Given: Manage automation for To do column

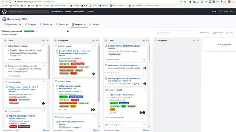Looking at the screenshot, I should [46, 130].
